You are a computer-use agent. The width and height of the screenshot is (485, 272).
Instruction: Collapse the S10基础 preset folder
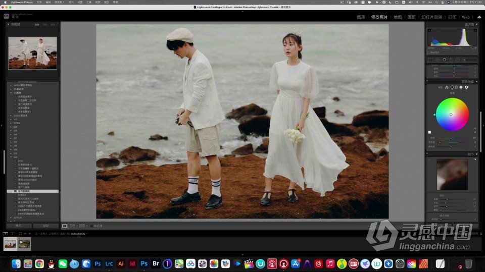[11, 93]
